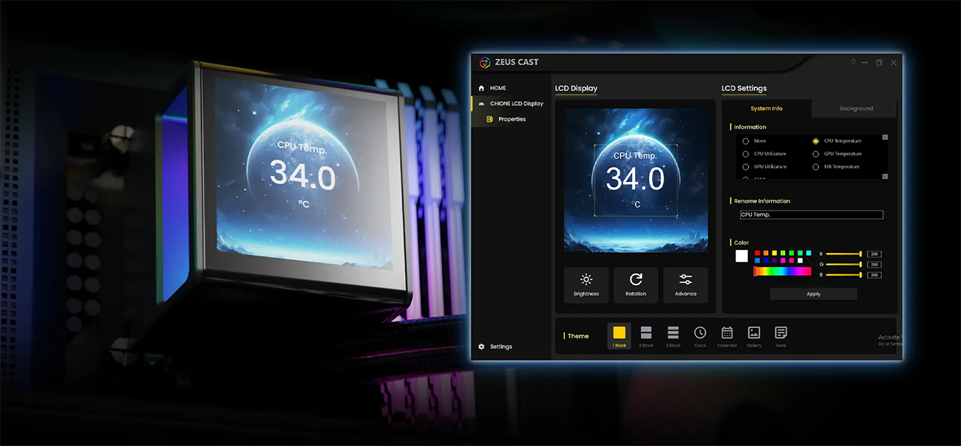Click the R color slider

[844, 254]
